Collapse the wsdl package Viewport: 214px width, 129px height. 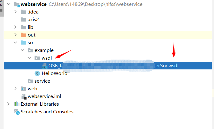[x=30, y=58]
